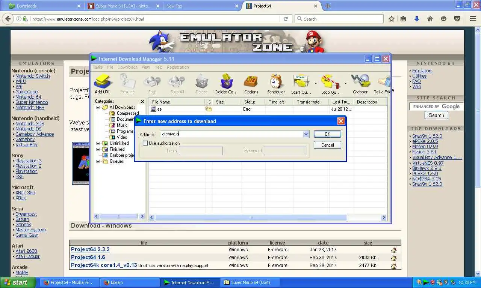Screen dimensions: 481x288
Task: Click the Firefox URL address bar
Action: tap(155, 19)
